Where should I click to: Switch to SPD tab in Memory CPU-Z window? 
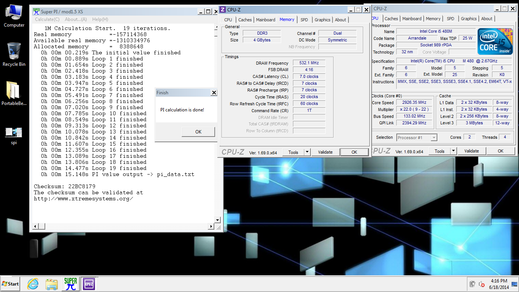[304, 20]
